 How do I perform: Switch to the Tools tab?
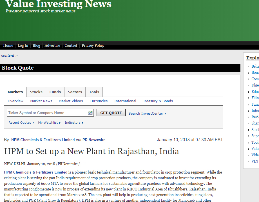click(94, 92)
